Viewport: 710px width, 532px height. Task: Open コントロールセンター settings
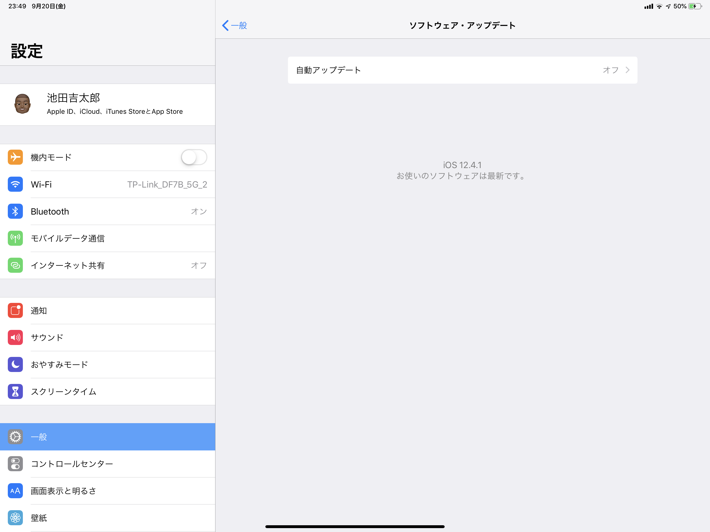point(108,464)
